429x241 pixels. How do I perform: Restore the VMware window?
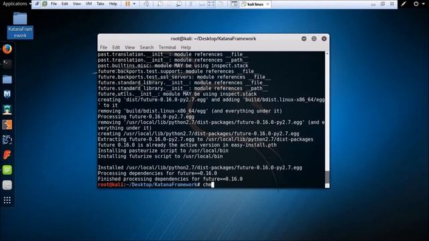(383, 4)
